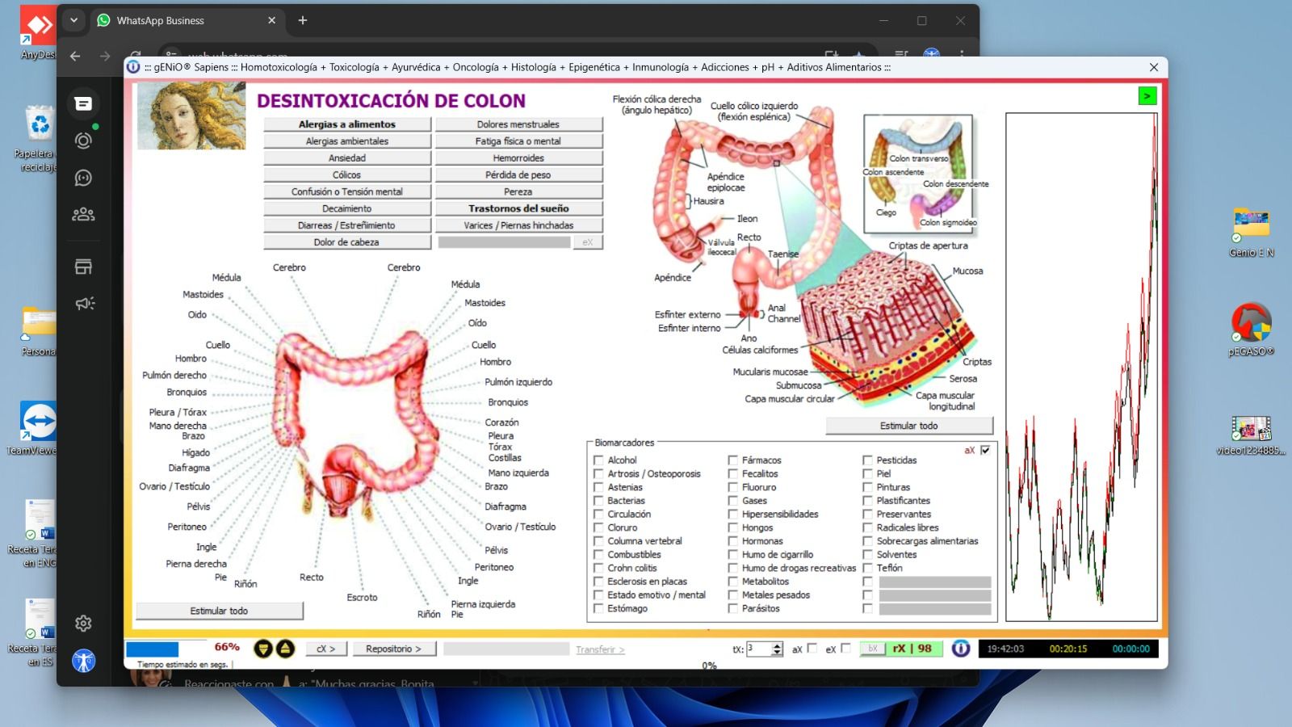
Task: Check the Radicales libres checkbox
Action: click(867, 527)
